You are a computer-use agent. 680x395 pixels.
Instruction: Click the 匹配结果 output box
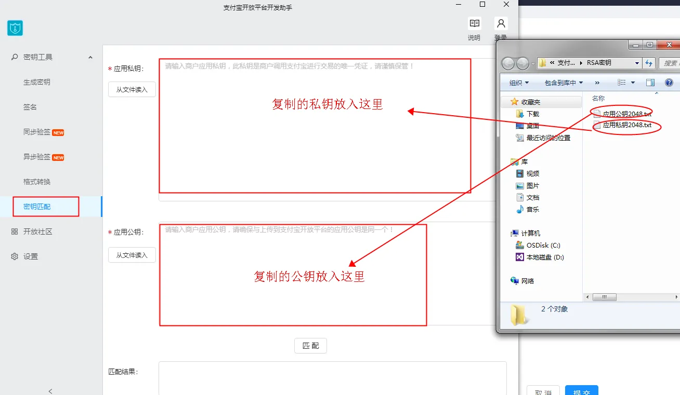(x=333, y=378)
